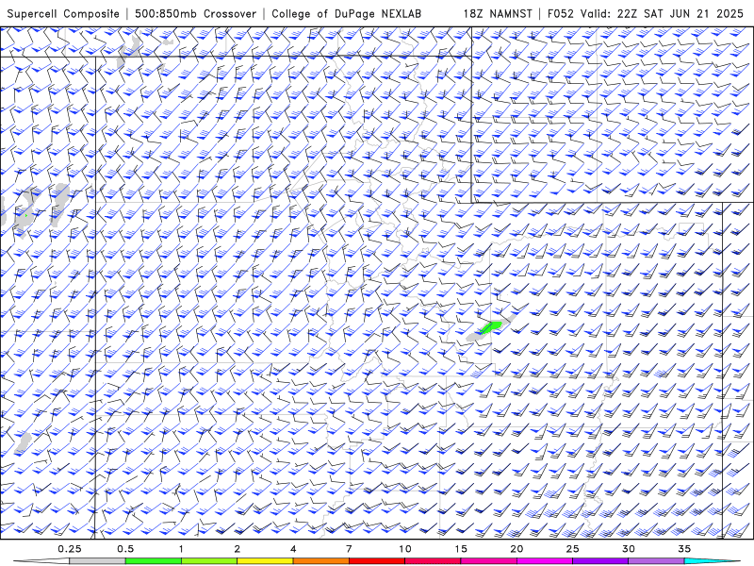Click the colorbar label '7'
The width and height of the screenshot is (754, 566).
click(349, 549)
